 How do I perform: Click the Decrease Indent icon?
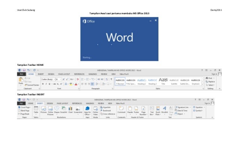pyautogui.click(x=99, y=79)
